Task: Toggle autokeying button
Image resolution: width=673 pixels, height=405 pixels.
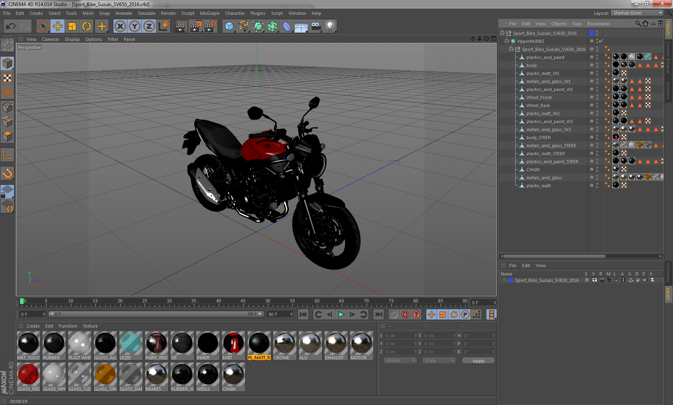Action: [x=405, y=314]
